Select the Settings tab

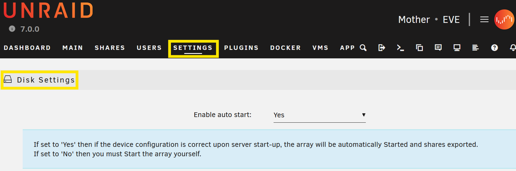click(193, 48)
